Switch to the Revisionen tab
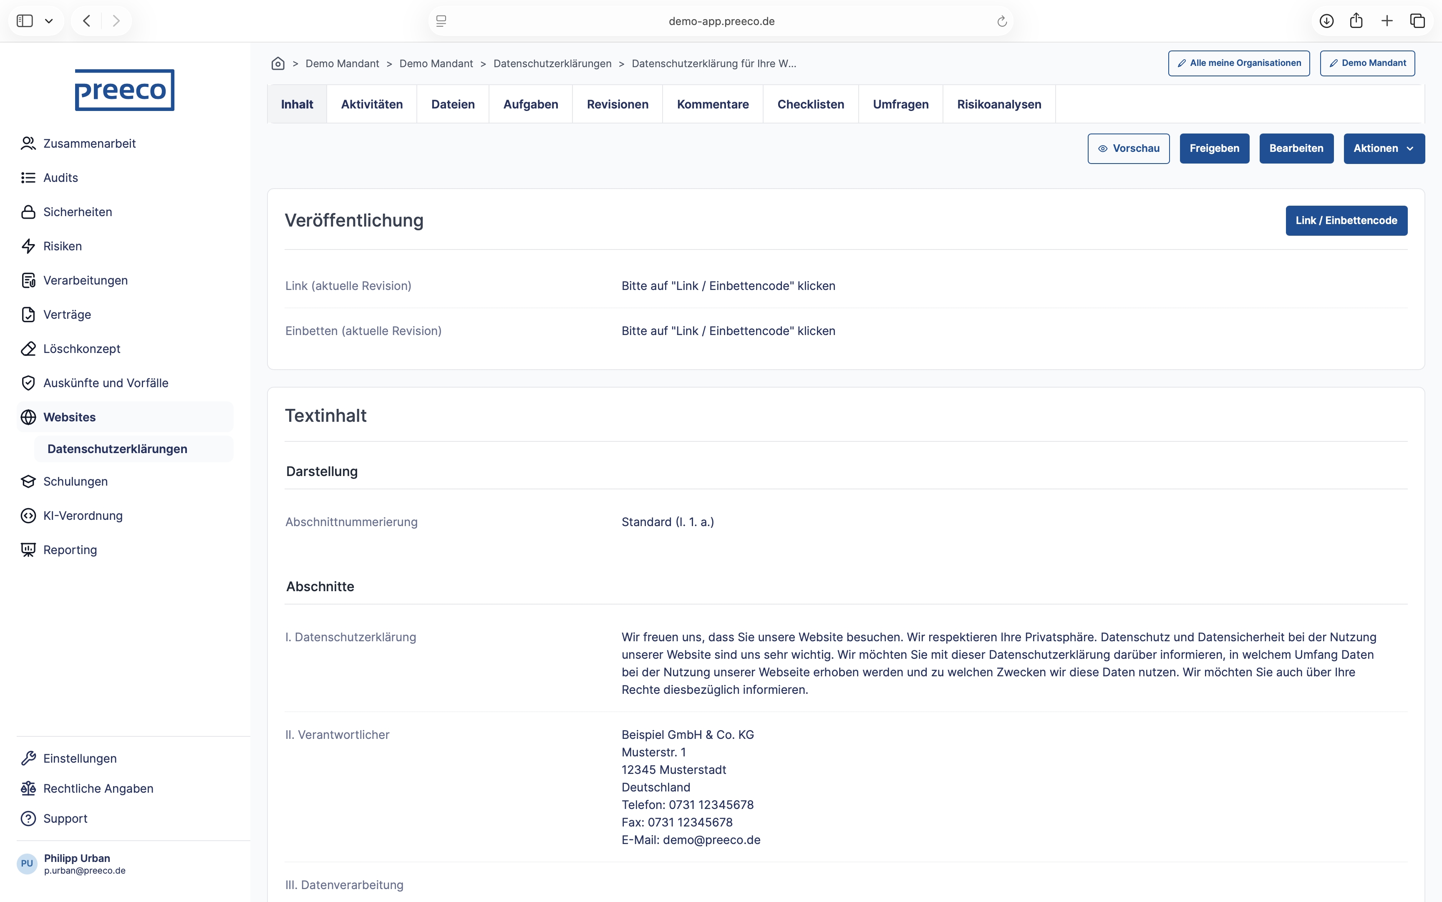This screenshot has width=1442, height=902. click(617, 104)
